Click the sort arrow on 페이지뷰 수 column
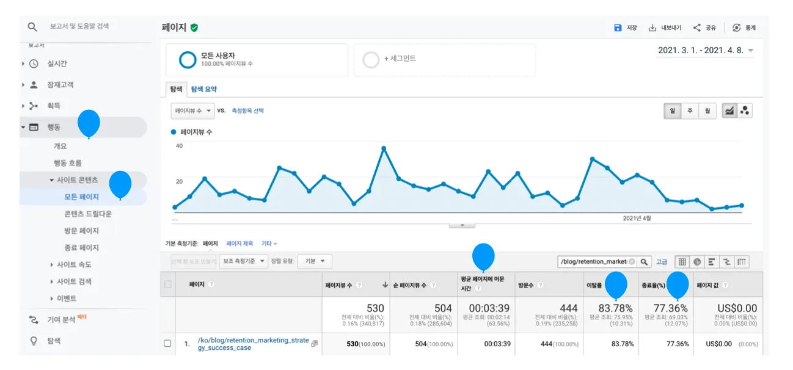 coord(385,285)
